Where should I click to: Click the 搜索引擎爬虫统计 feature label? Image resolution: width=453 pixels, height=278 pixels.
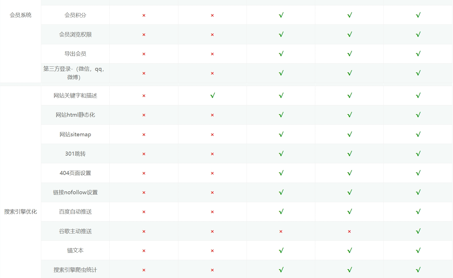(x=75, y=270)
